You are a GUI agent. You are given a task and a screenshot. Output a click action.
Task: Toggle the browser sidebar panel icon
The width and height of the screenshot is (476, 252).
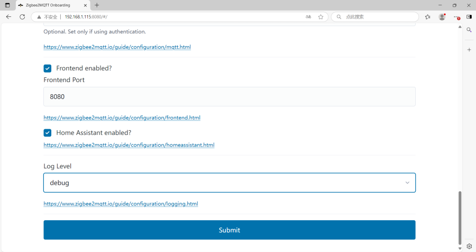click(x=469, y=17)
